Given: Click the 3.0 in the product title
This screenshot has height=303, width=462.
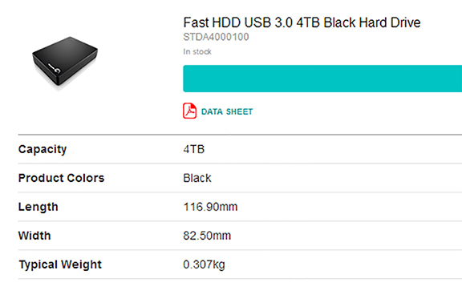Looking at the screenshot, I should tap(283, 22).
